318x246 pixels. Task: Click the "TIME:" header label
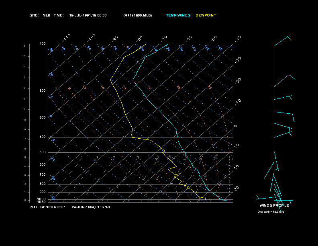[59, 15]
